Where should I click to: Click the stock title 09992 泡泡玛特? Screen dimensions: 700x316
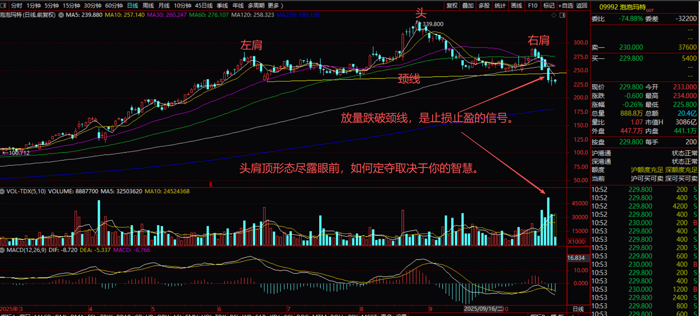[x=623, y=7]
